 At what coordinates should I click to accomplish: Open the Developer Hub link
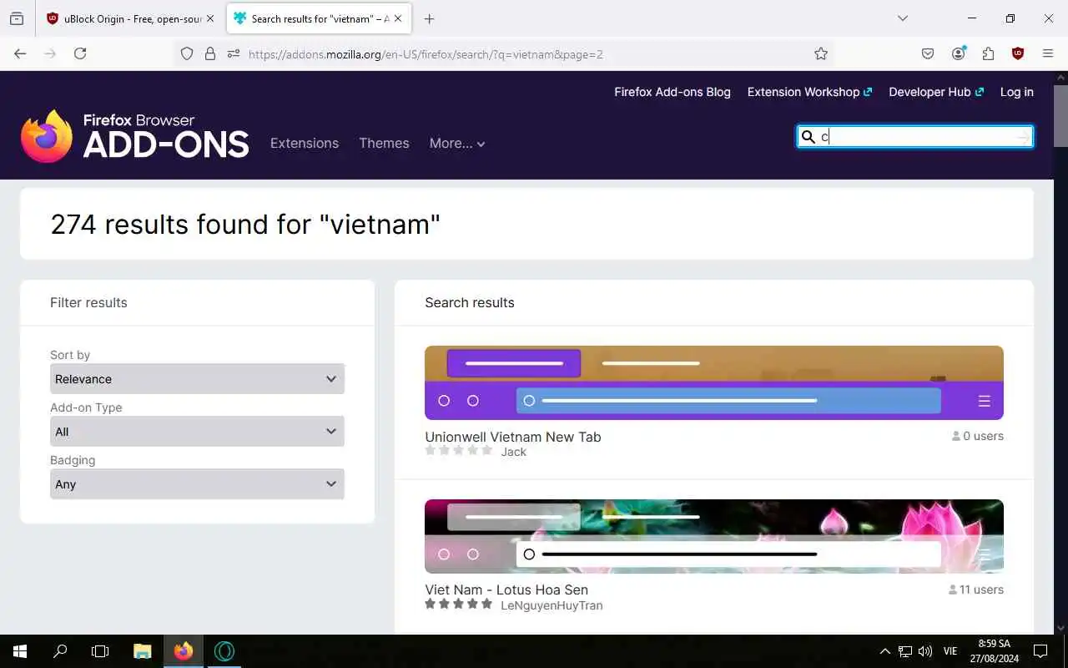tap(936, 92)
